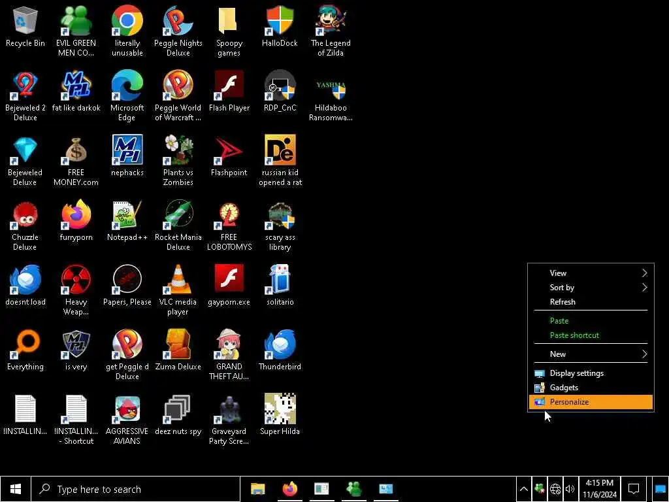Viewport: 669px width, 502px height.
Task: Launch Thunderbird desktop icon
Action: click(280, 350)
